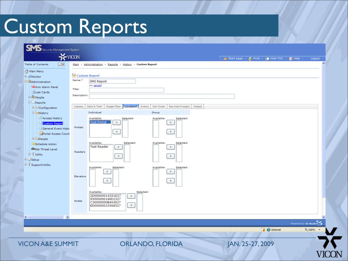Select the Location tab
The width and height of the screenshot is (348, 261).
coord(131,106)
